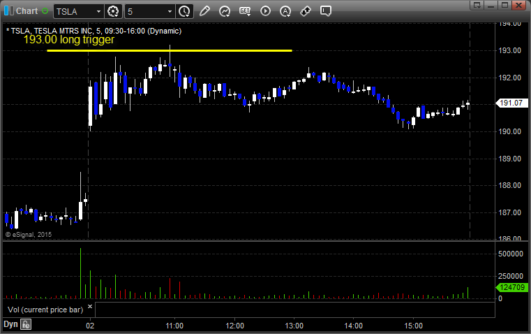Click the 189.00 price axis label

tap(509, 159)
